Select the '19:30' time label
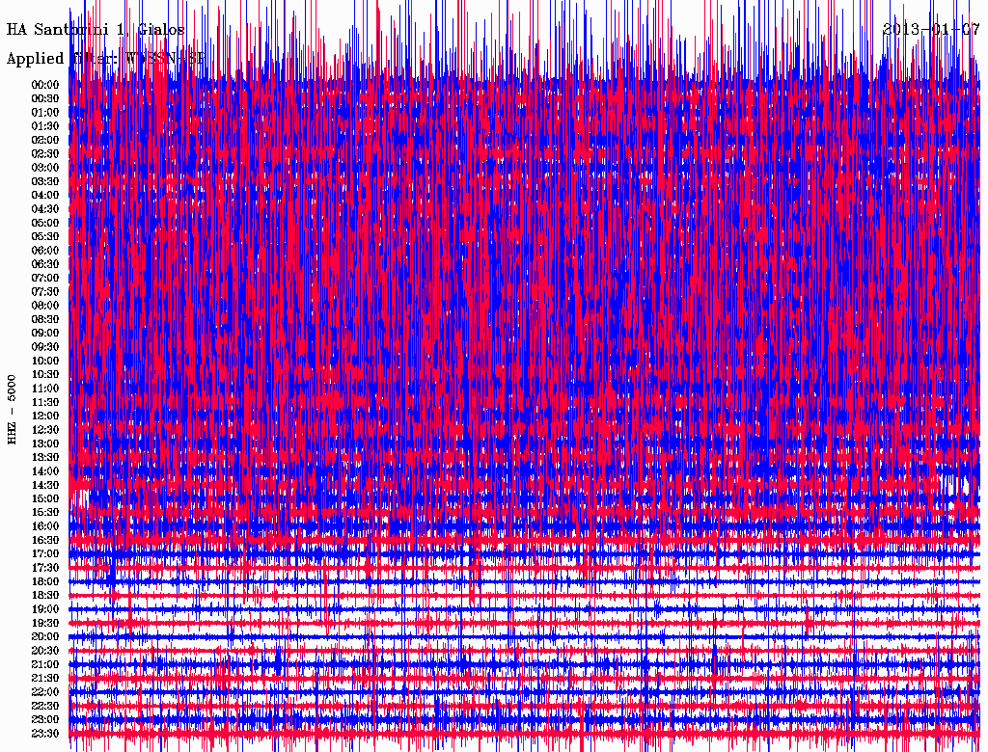Image resolution: width=988 pixels, height=752 pixels. [45, 624]
